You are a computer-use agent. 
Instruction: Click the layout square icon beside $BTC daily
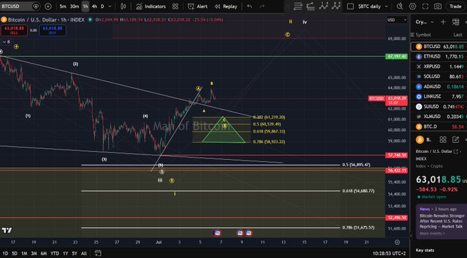tap(350, 6)
